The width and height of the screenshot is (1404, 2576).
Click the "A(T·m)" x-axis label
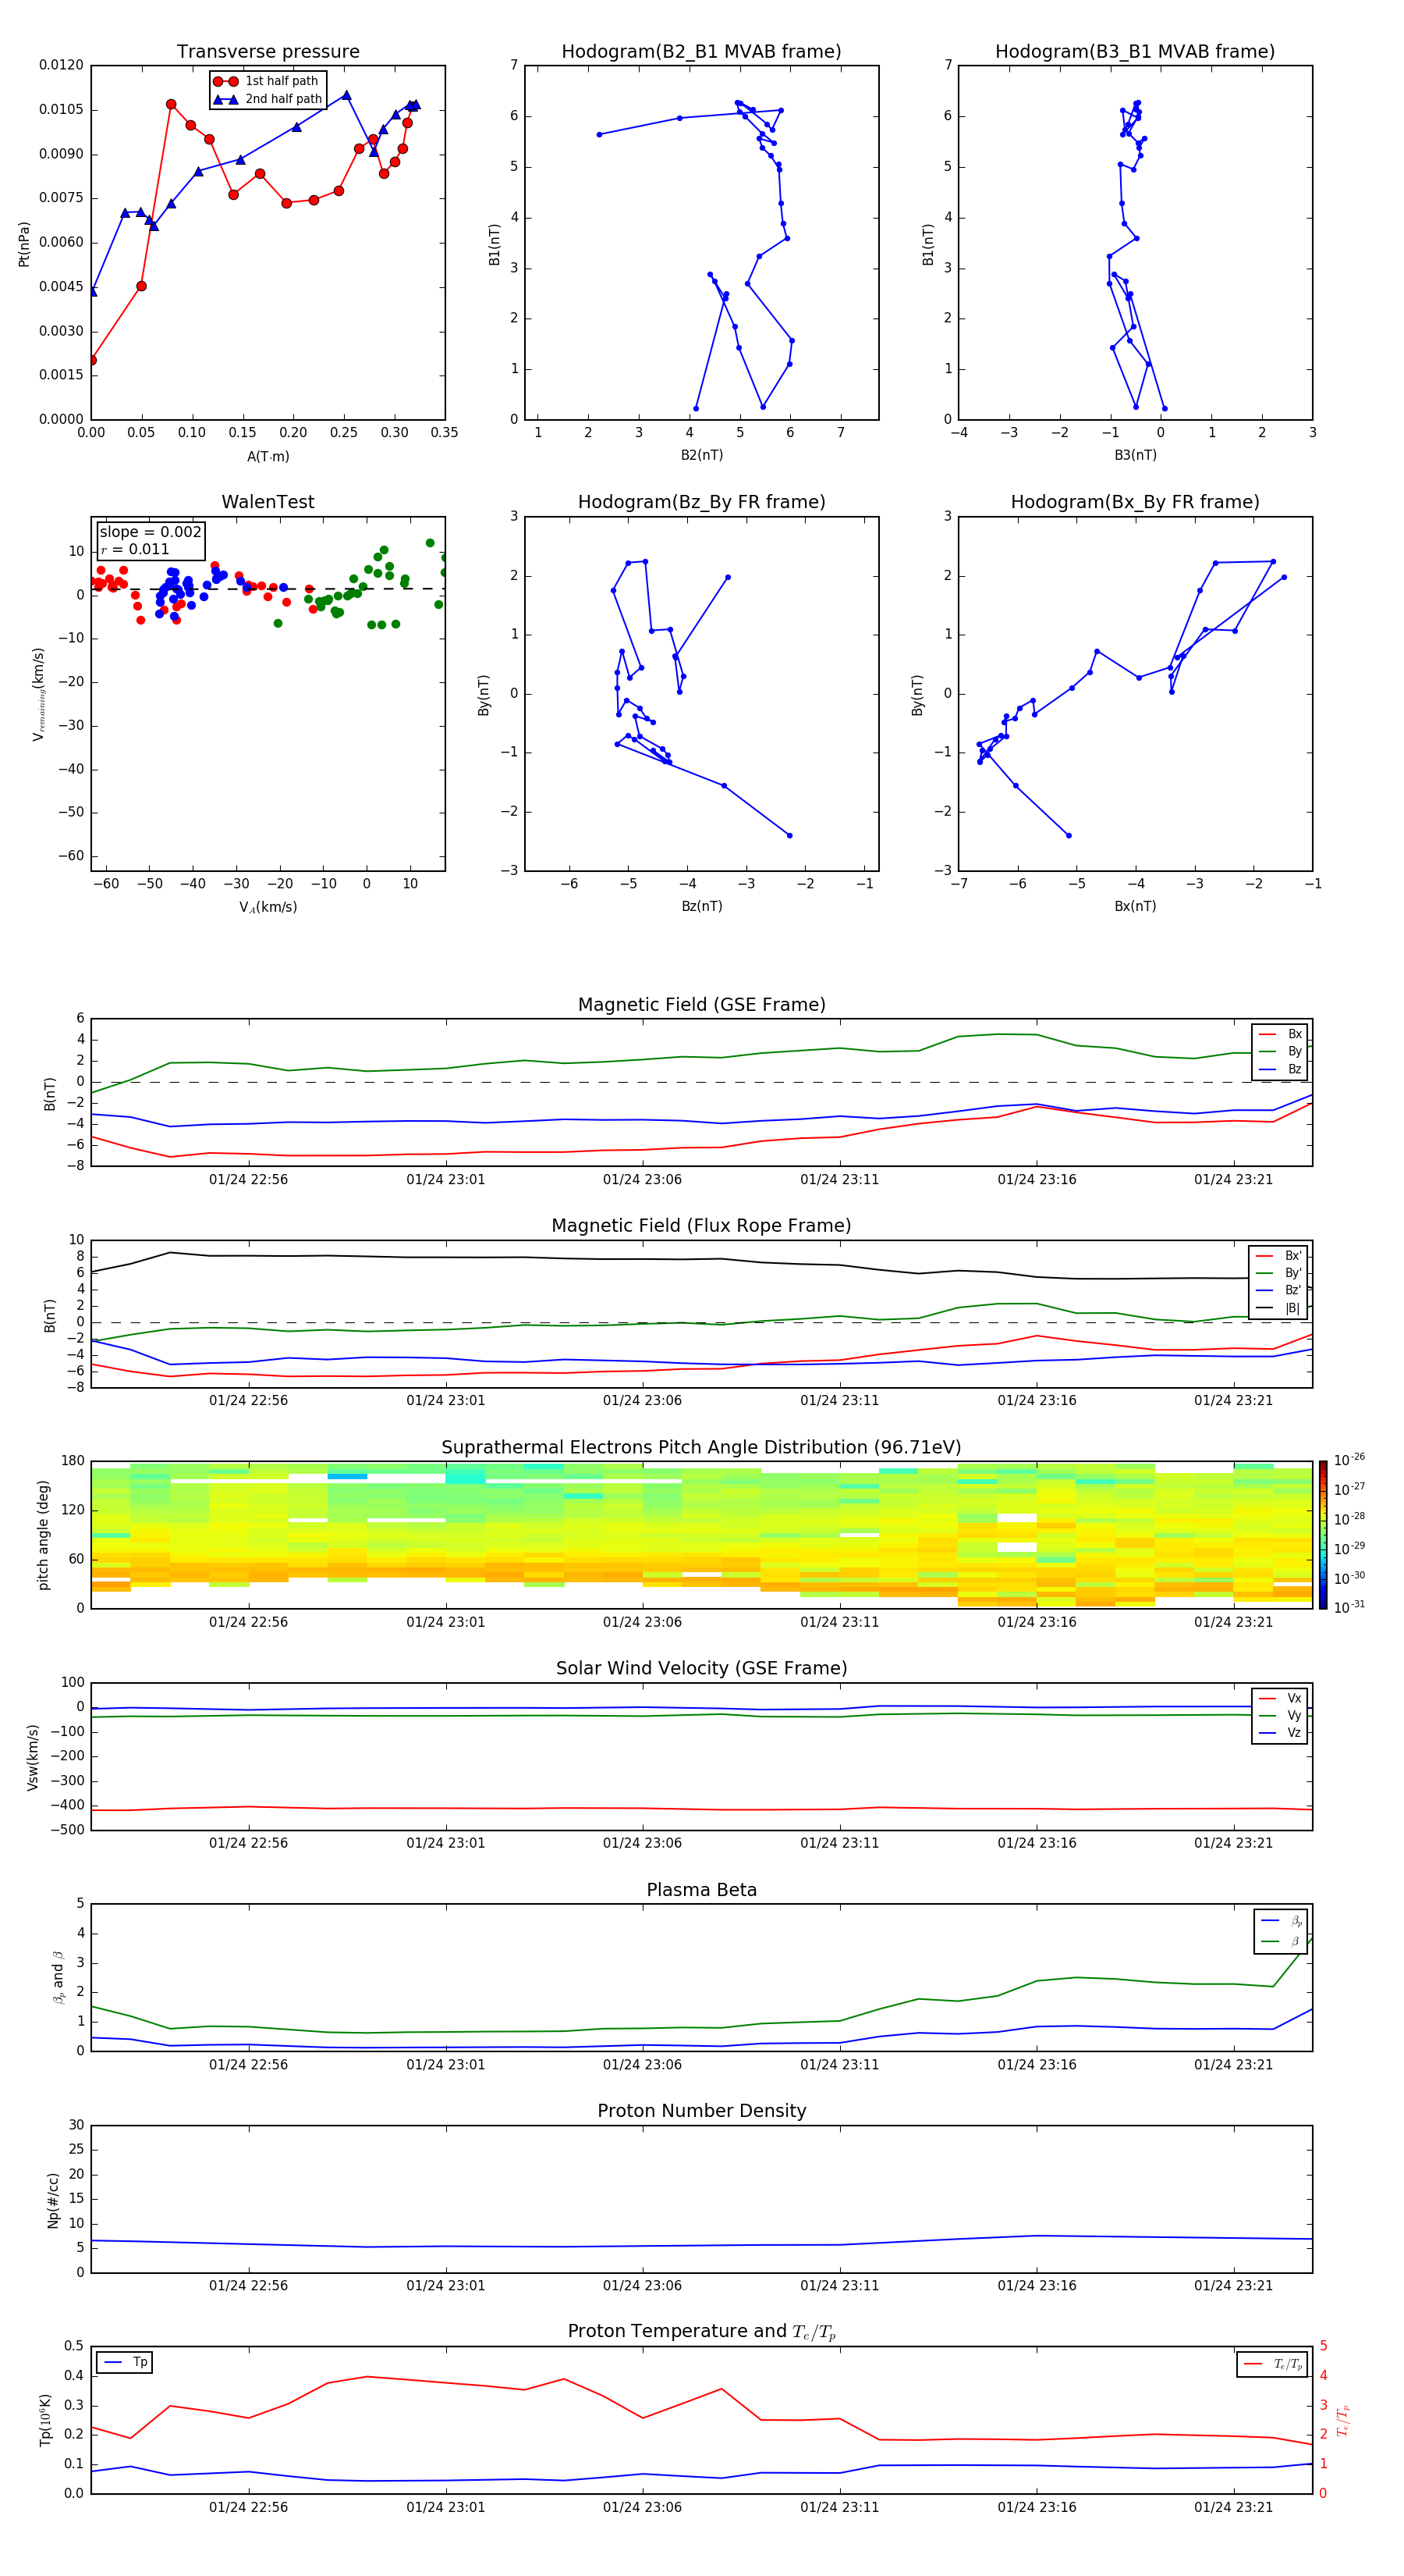coord(268,457)
